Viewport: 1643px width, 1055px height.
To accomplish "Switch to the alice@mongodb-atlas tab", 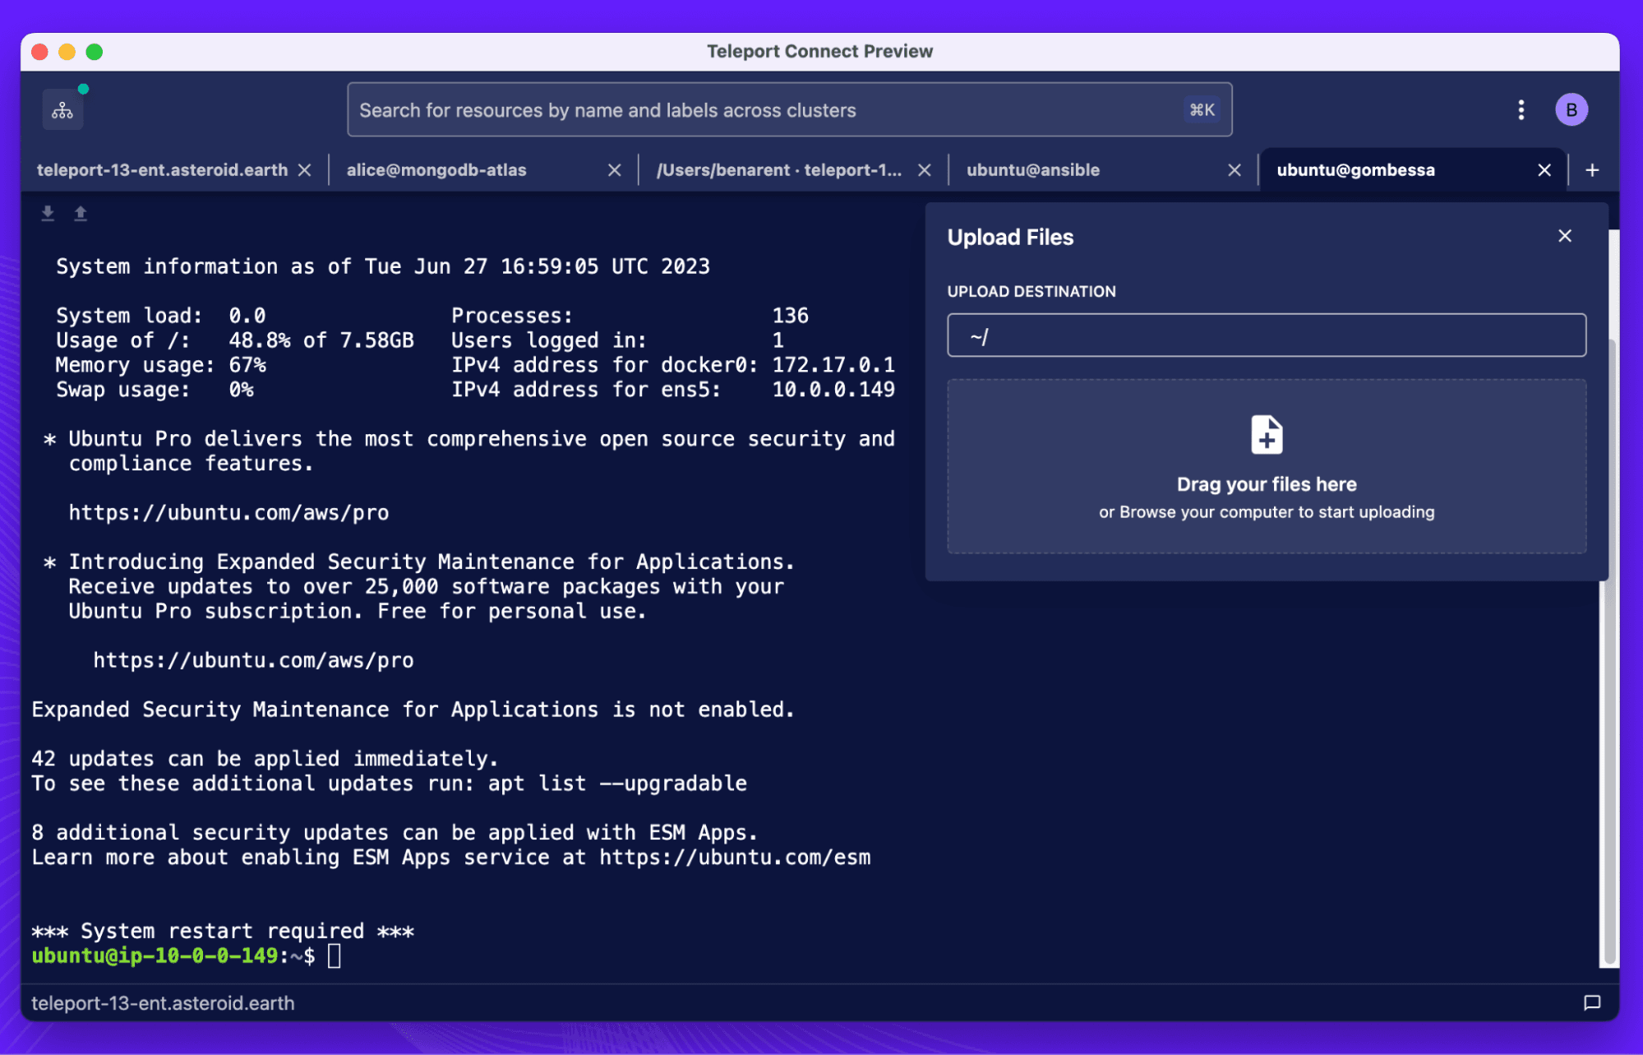I will tap(436, 170).
